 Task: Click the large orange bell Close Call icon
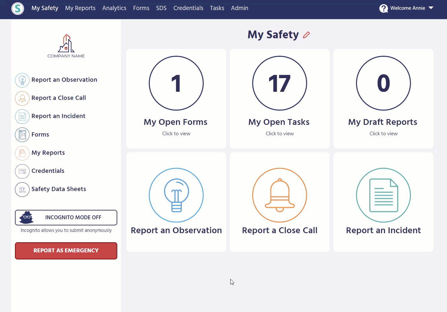[279, 195]
